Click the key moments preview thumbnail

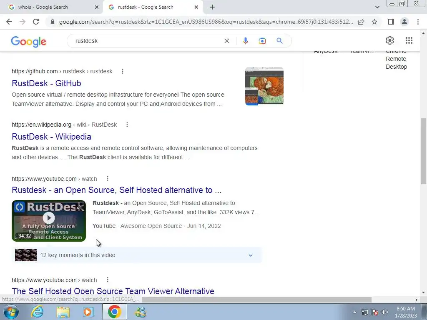pyautogui.click(x=26, y=255)
